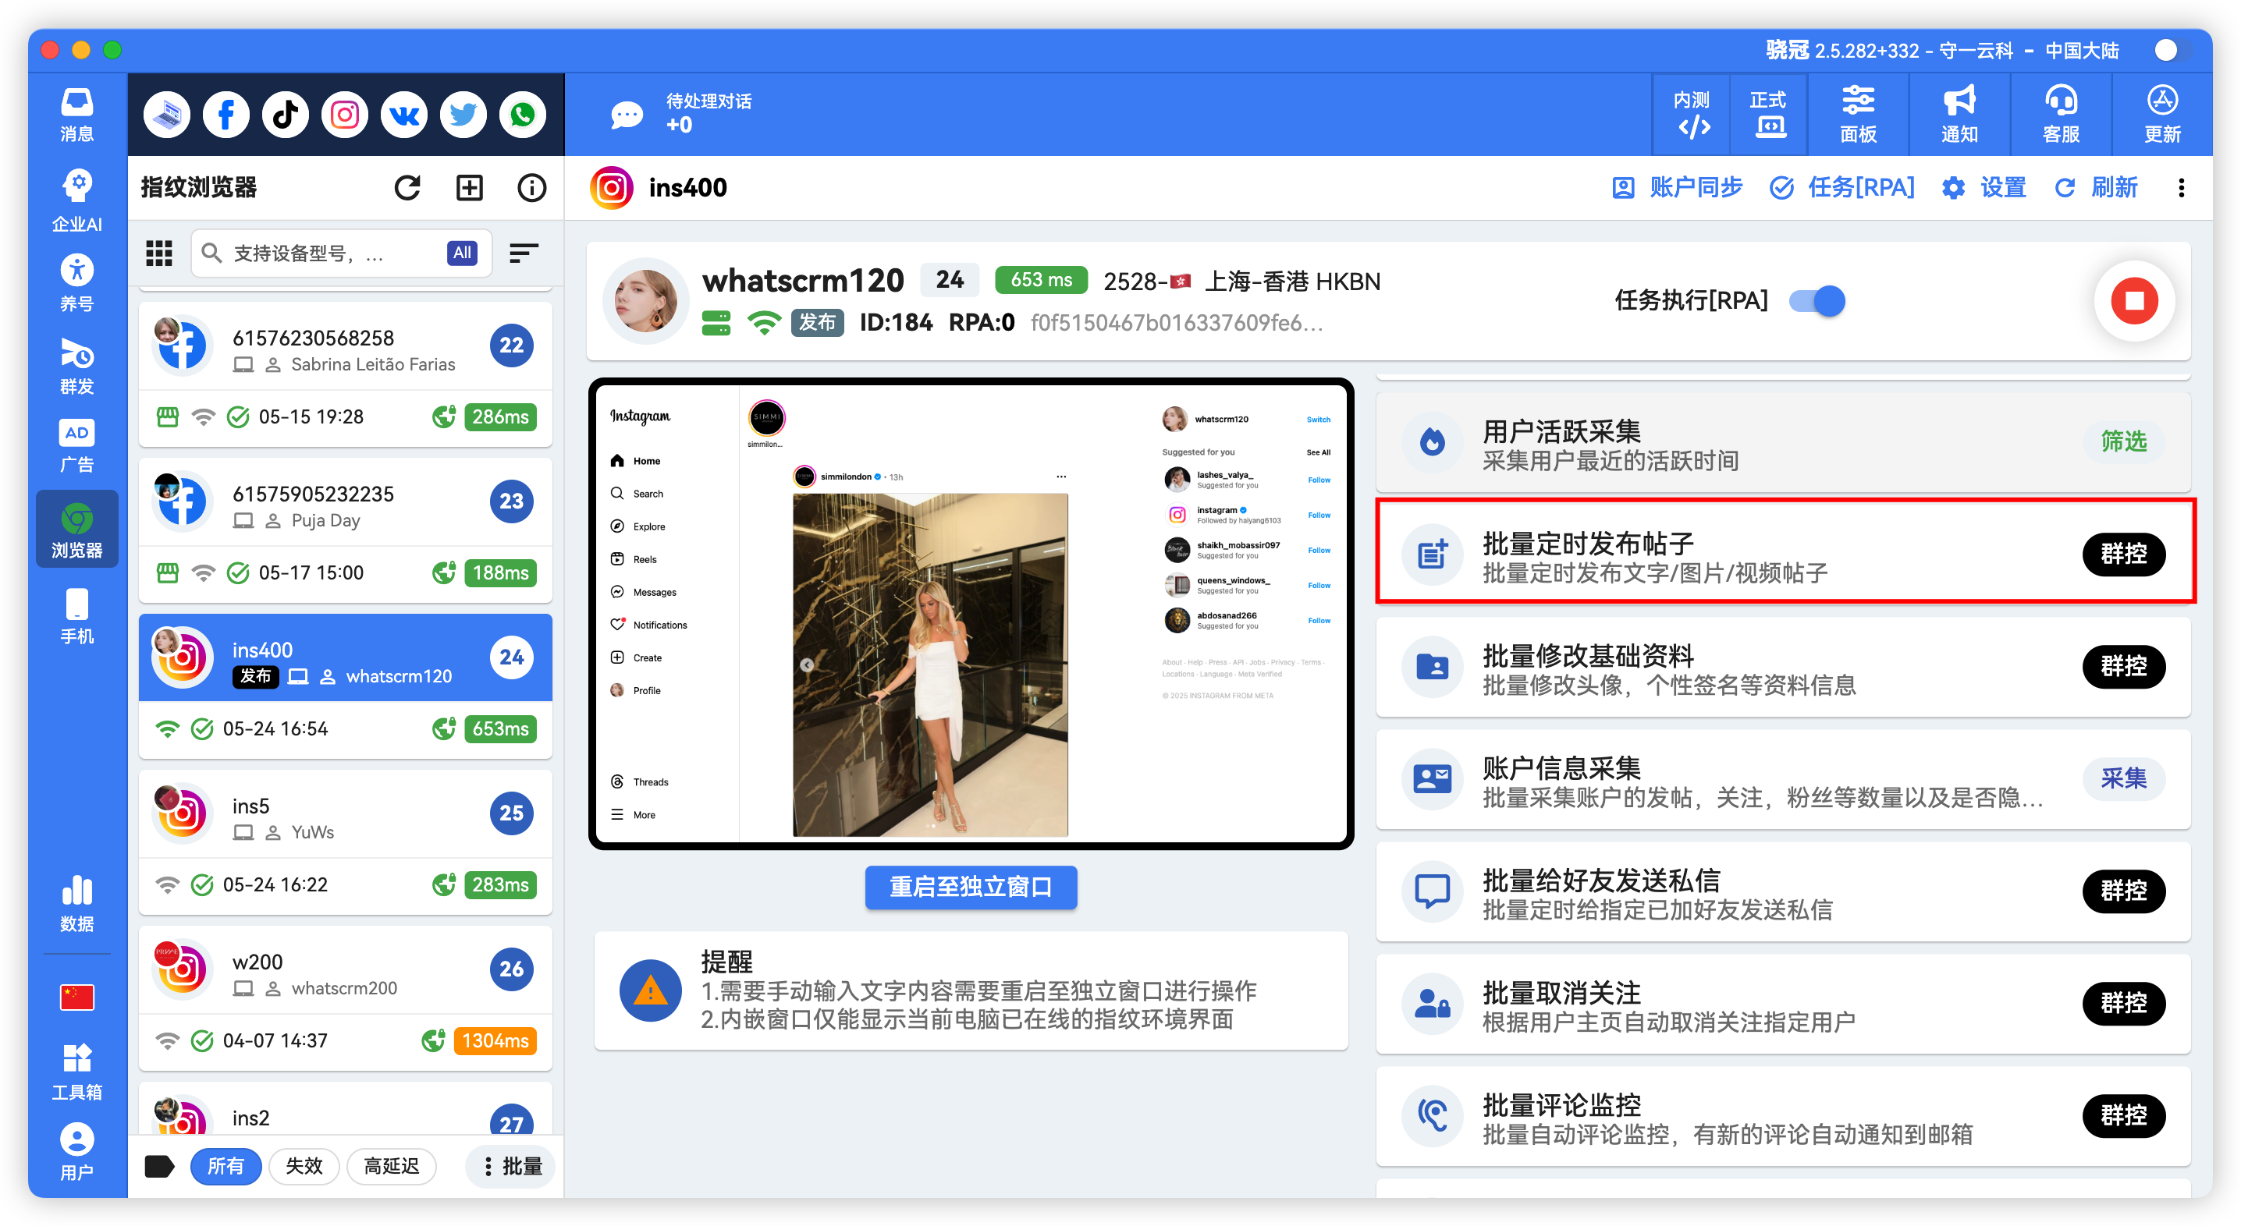2241x1226 pixels.
Task: Select the ins5 account in the list
Action: pyautogui.click(x=345, y=812)
